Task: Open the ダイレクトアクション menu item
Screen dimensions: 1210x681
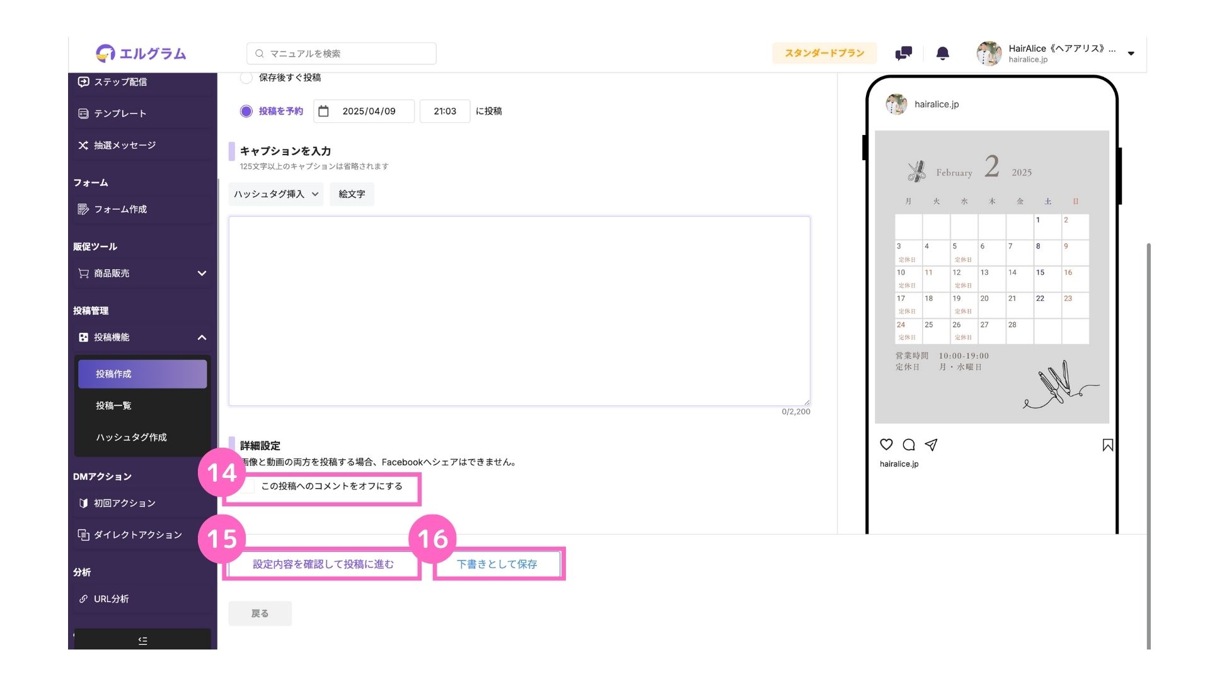Action: [142, 535]
